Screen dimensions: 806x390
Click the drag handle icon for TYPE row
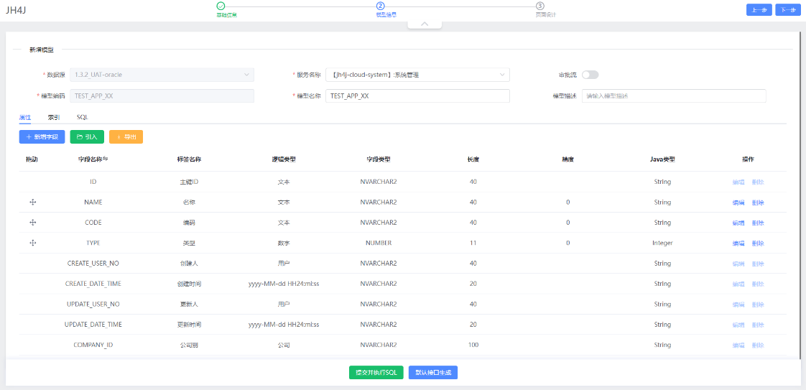pos(33,243)
